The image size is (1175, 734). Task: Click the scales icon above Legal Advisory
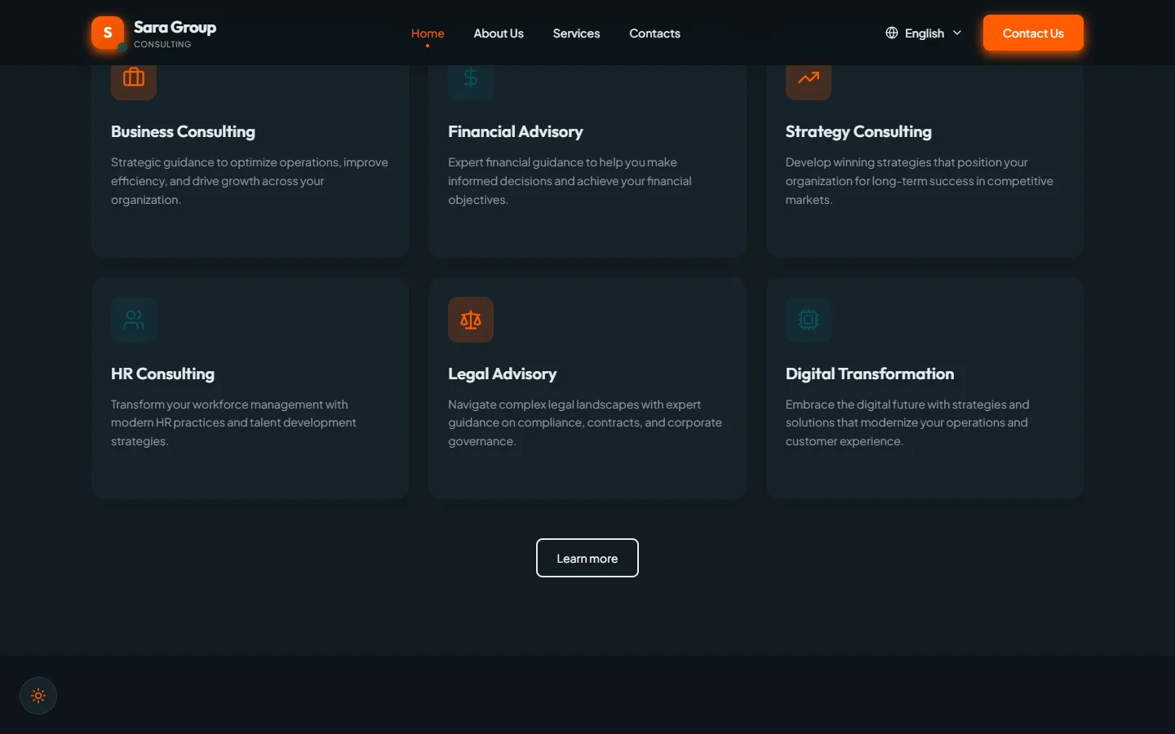pyautogui.click(x=471, y=320)
